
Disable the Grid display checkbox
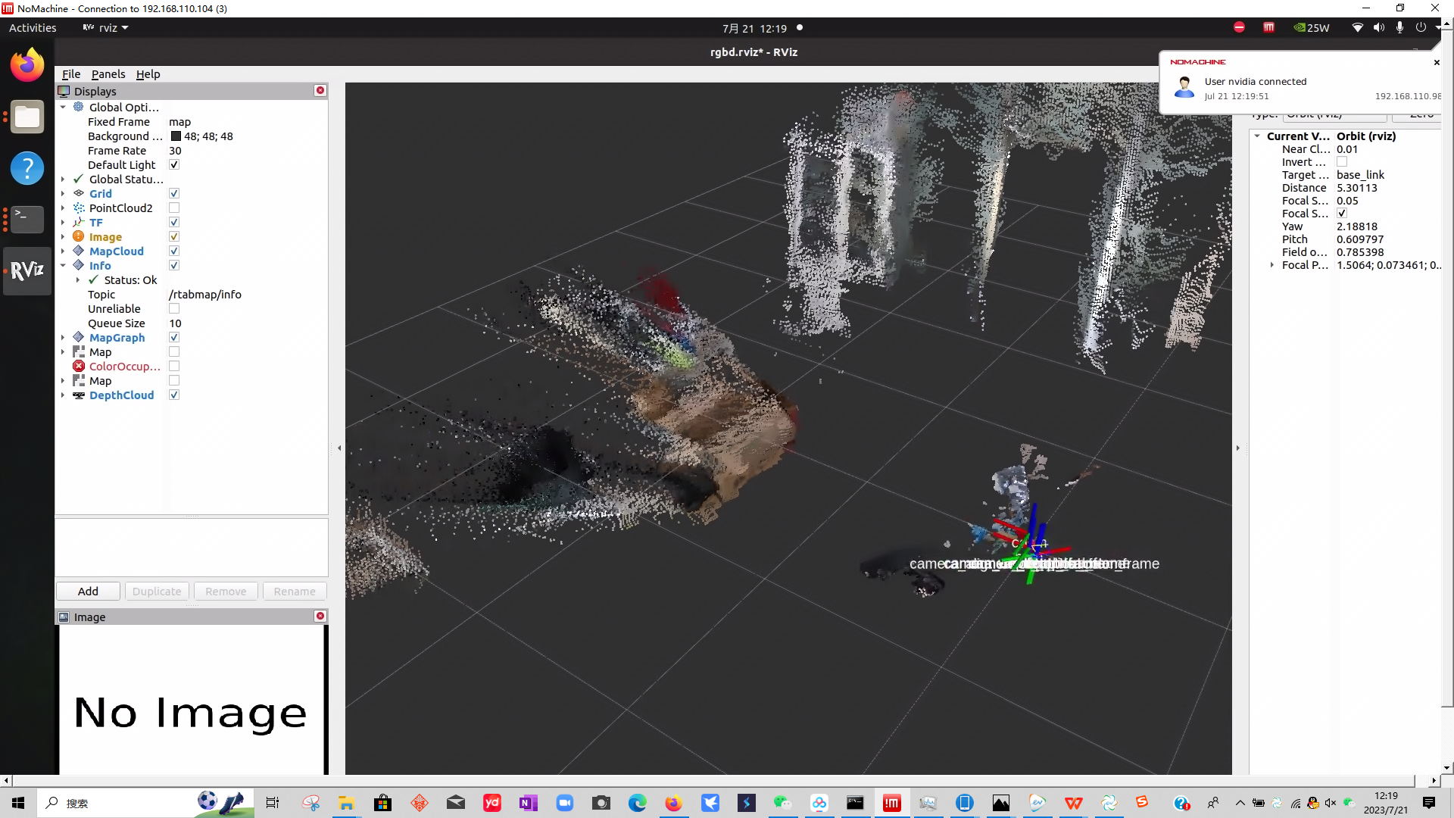174,193
